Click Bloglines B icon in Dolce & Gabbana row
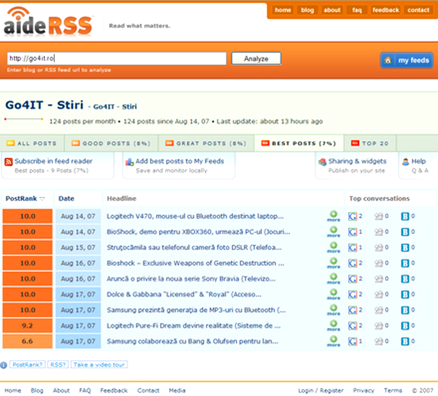This screenshot has height=396, width=438. click(x=405, y=294)
